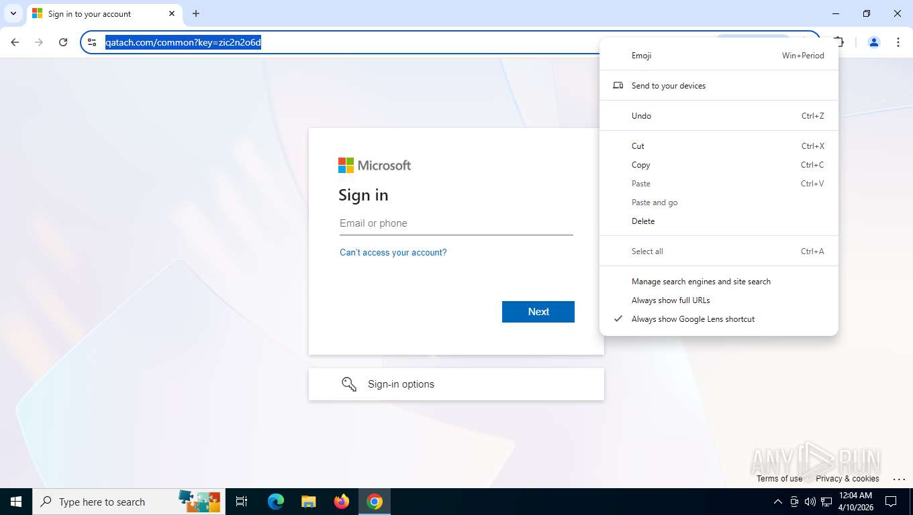Show hidden system tray icons
Screen dimensions: 913x515
778,502
